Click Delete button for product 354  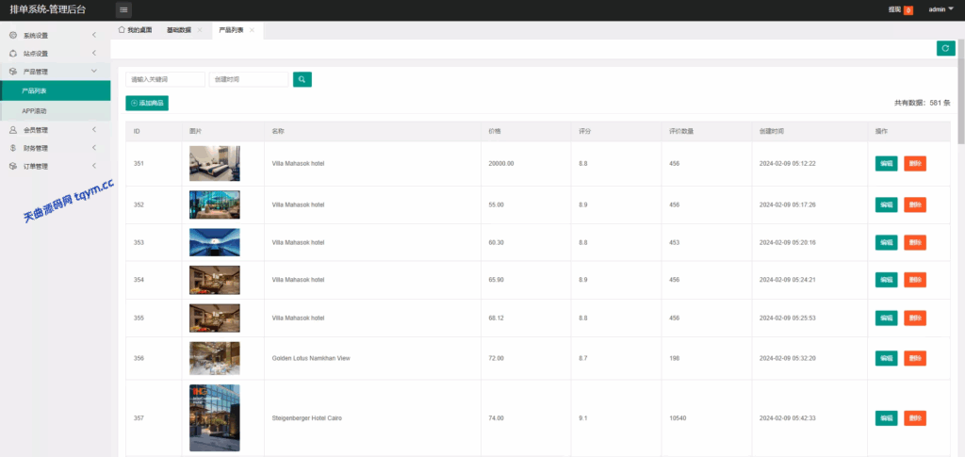915,280
